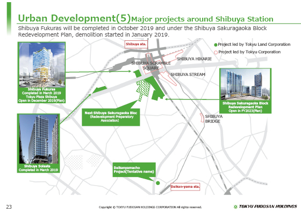Click the SHIBUYA BRIDGE map label
301x213 pixels.
coord(214,119)
